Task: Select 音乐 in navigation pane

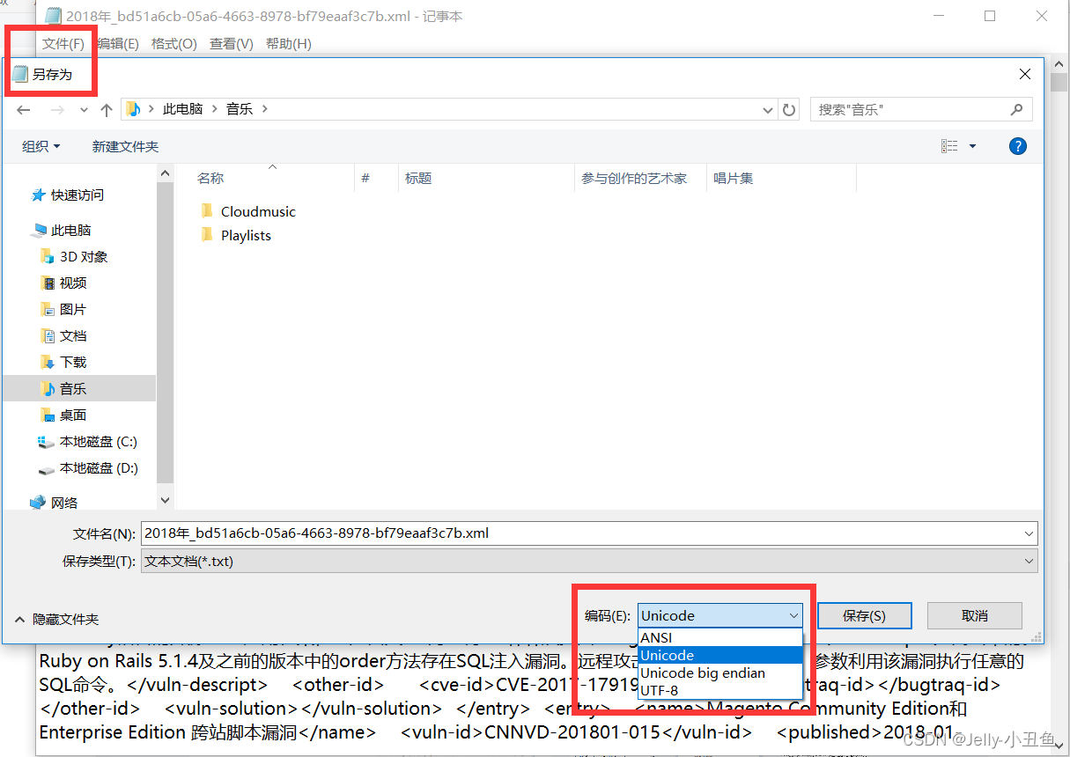Action: [x=79, y=388]
